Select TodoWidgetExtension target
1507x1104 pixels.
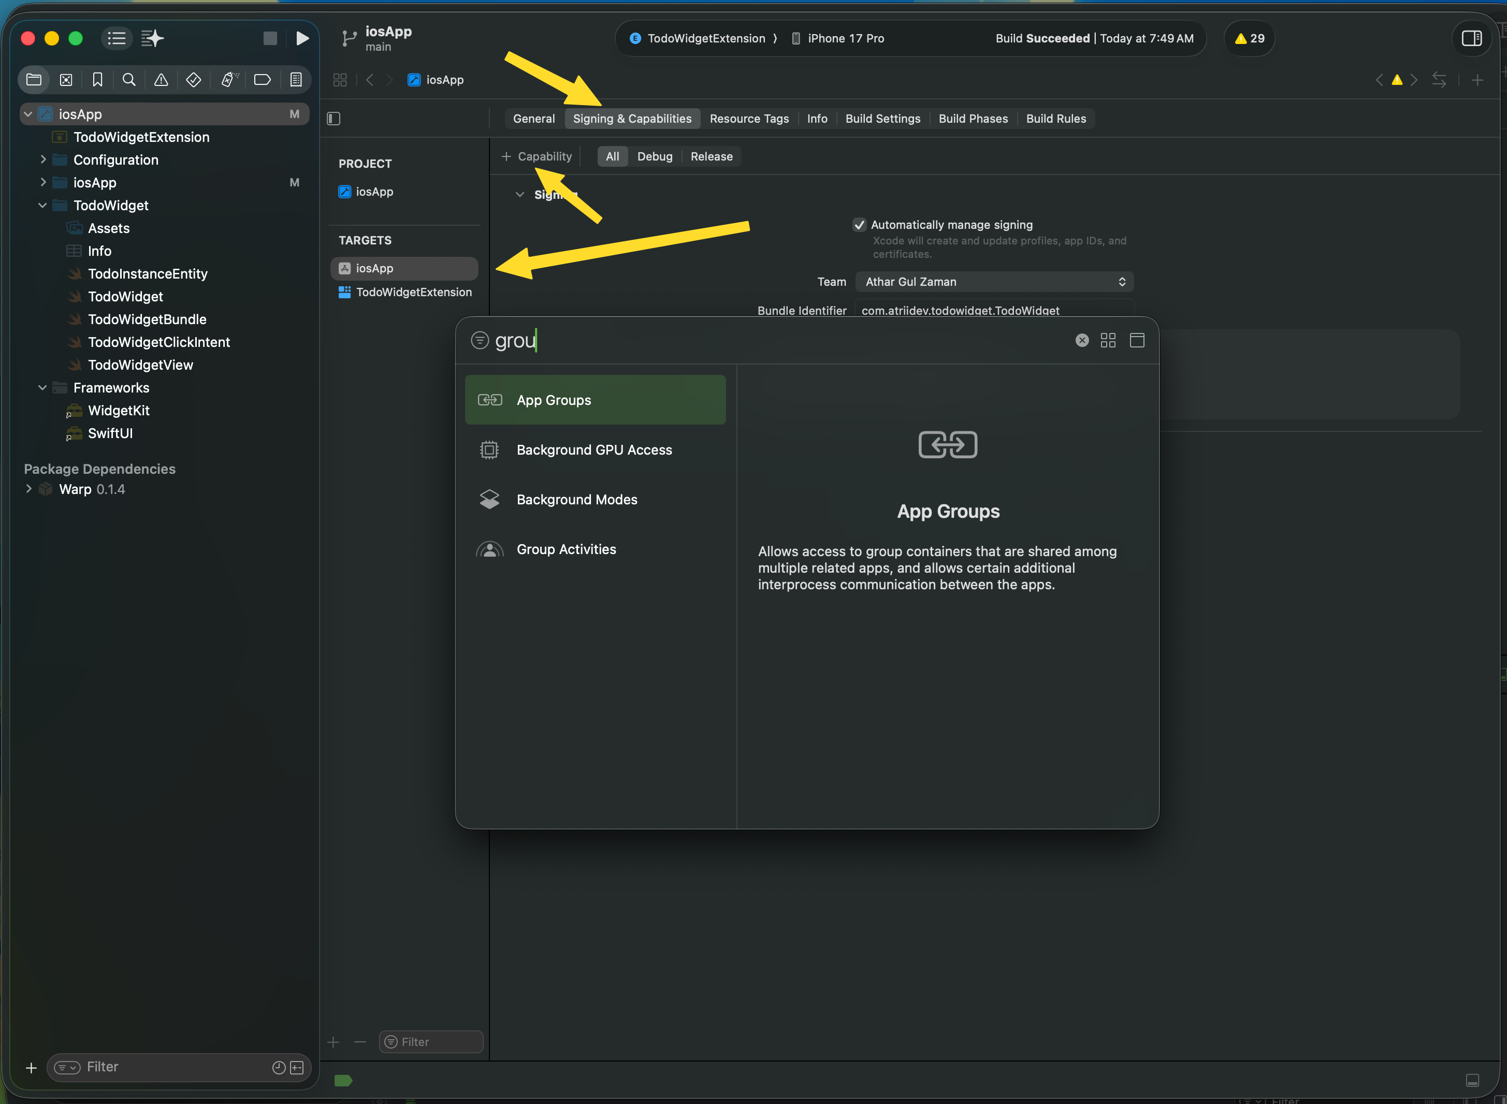(x=405, y=292)
